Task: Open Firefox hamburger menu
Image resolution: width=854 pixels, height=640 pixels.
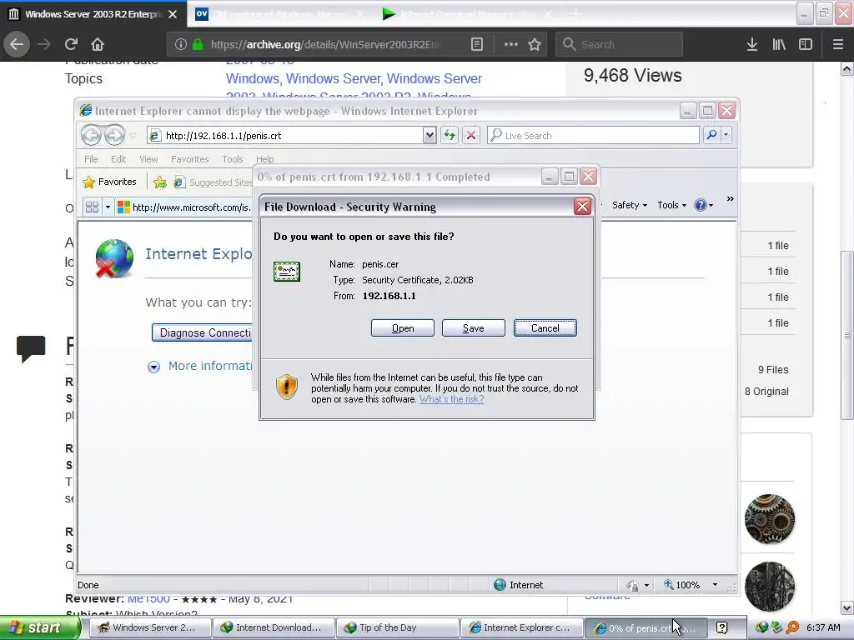Action: point(838,44)
